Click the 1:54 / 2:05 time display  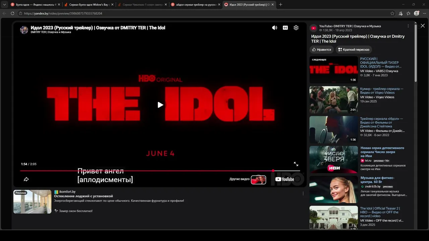pyautogui.click(x=28, y=164)
